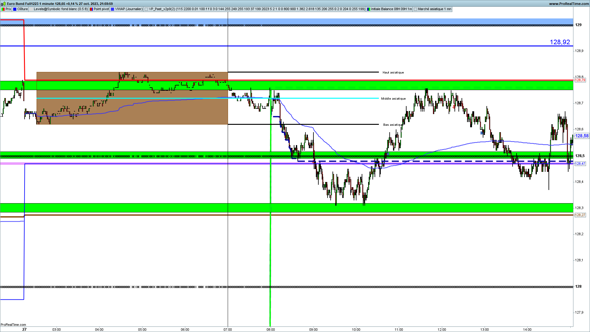Toggle the VP_Past_v2p9(2) indicator box
The width and height of the screenshot is (590, 332).
[146, 9]
